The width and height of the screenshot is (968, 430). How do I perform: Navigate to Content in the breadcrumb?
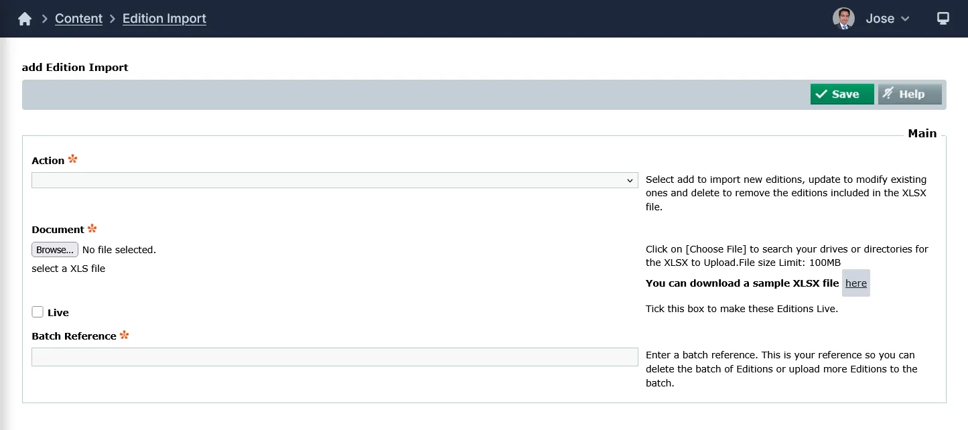click(78, 19)
